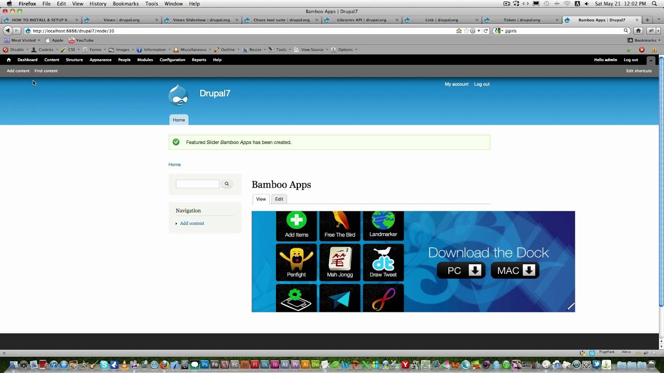664x373 pixels.
Task: Click the Mah Jongg app icon
Action: (x=340, y=263)
